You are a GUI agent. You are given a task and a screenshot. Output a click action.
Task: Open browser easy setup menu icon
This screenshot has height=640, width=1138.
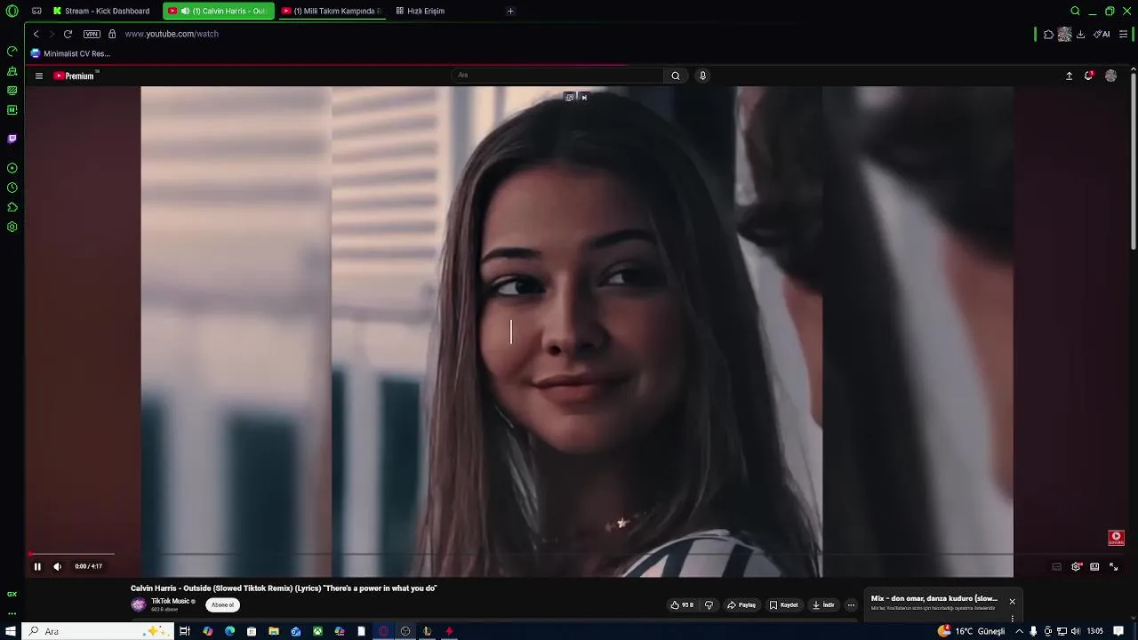click(x=1124, y=34)
